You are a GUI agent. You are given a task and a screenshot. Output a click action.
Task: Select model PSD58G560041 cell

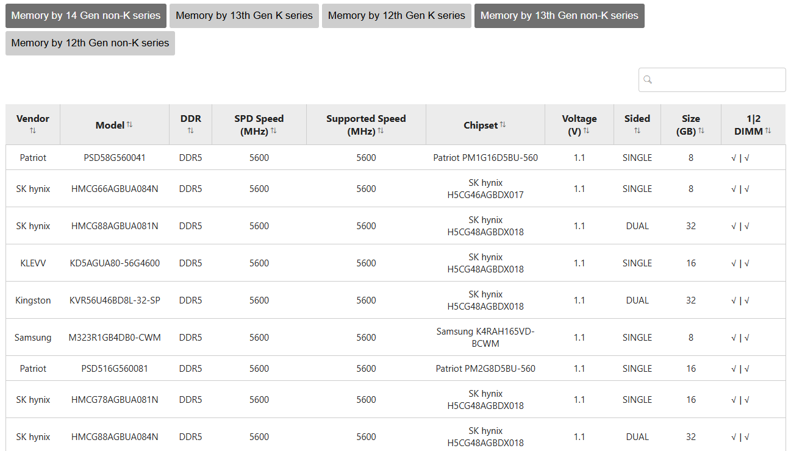coord(115,158)
